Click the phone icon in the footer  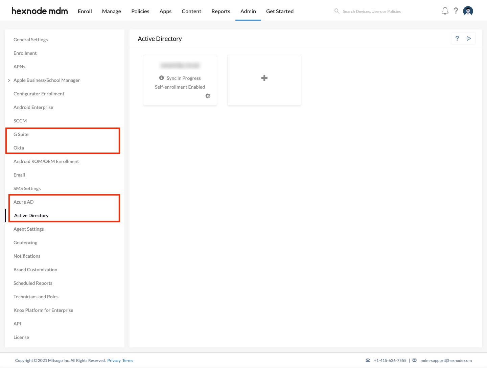pos(368,360)
